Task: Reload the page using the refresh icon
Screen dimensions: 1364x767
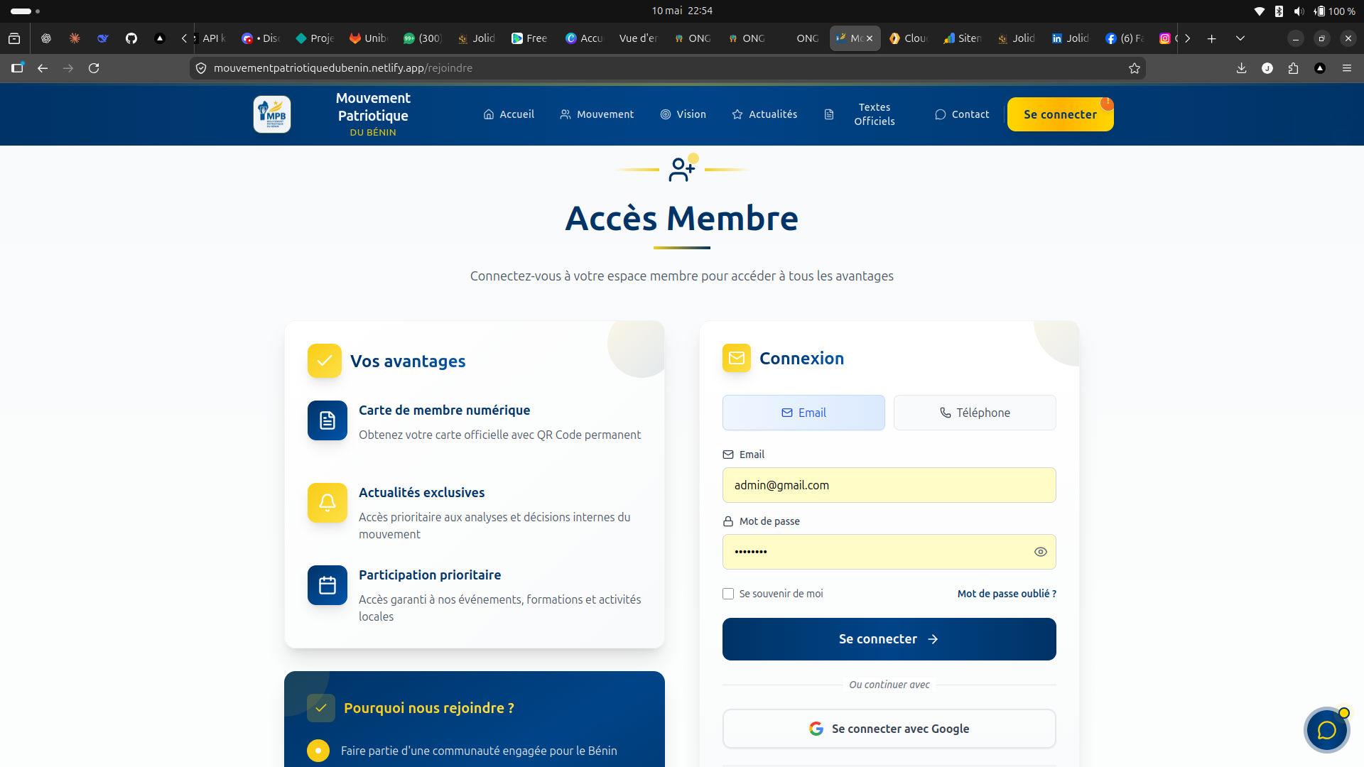Action: [x=94, y=68]
